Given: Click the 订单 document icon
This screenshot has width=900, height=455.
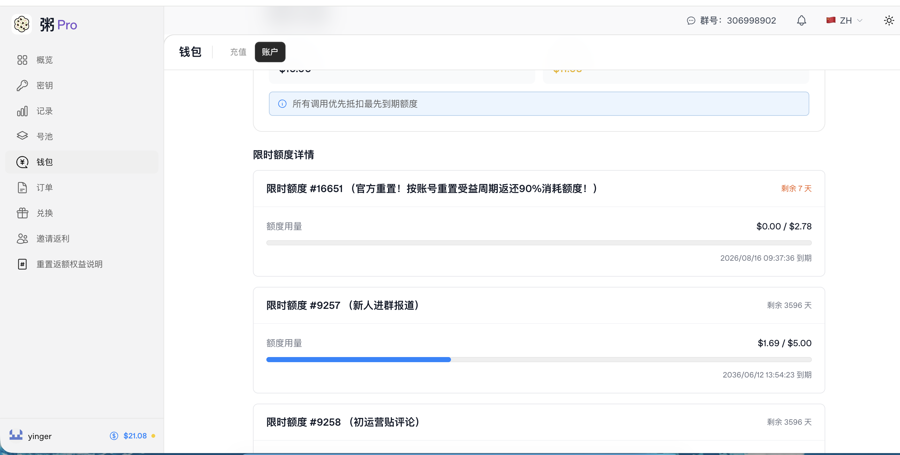Looking at the screenshot, I should click(22, 187).
